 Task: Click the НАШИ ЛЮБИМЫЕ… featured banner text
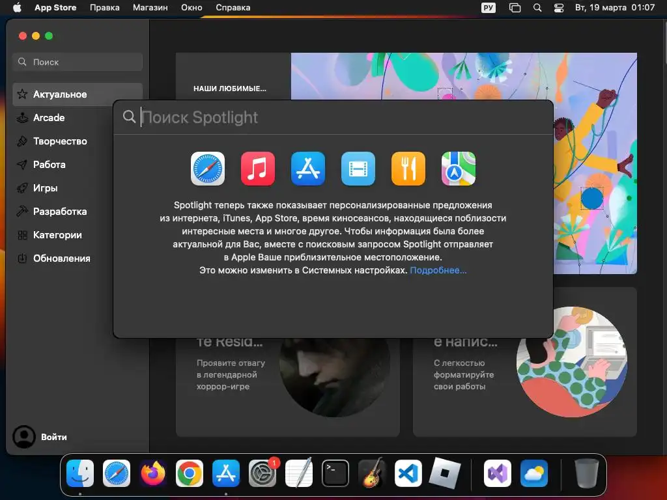tap(230, 89)
